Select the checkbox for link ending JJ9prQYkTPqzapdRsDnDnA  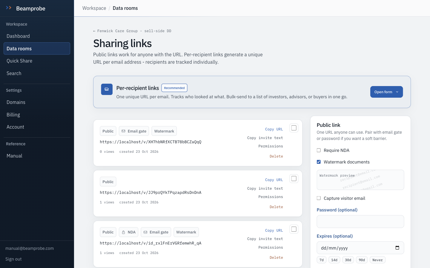point(294,179)
